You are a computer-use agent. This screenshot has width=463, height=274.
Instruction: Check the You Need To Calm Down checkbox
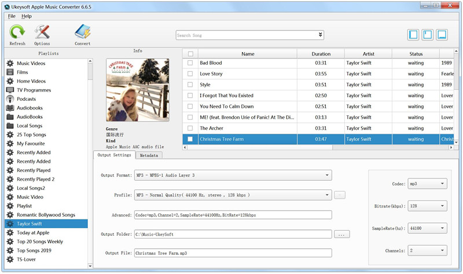click(x=190, y=107)
